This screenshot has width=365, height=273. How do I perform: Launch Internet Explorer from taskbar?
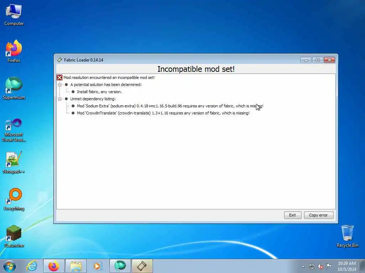[32, 266]
